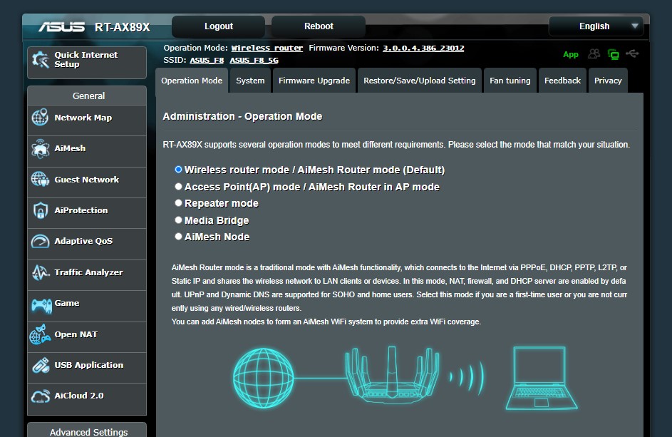
Task: Click the Traffic Analyzer waveform icon
Action: 41,272
